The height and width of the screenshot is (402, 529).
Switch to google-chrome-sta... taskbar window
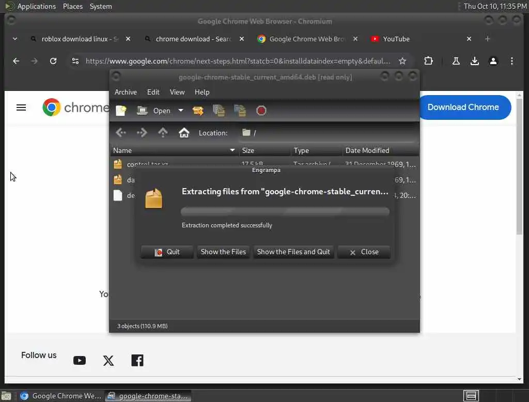(148, 396)
